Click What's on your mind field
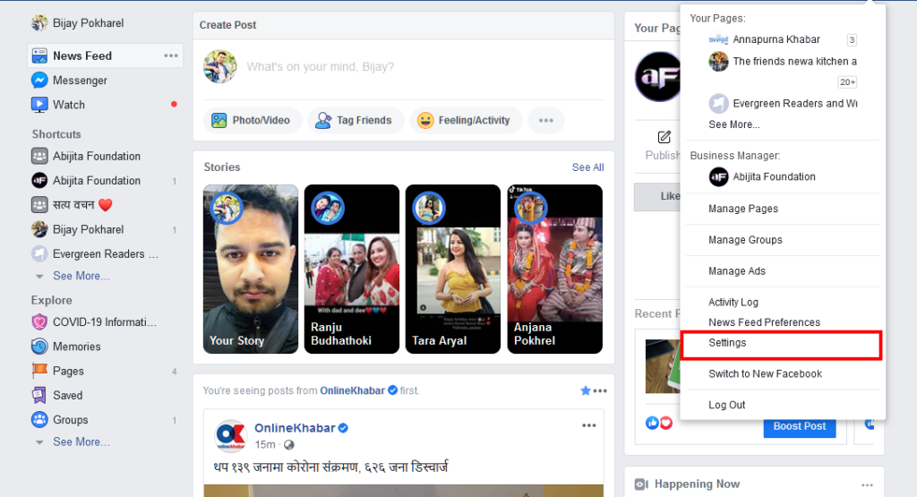Viewport: 917px width, 497px height. (x=320, y=66)
